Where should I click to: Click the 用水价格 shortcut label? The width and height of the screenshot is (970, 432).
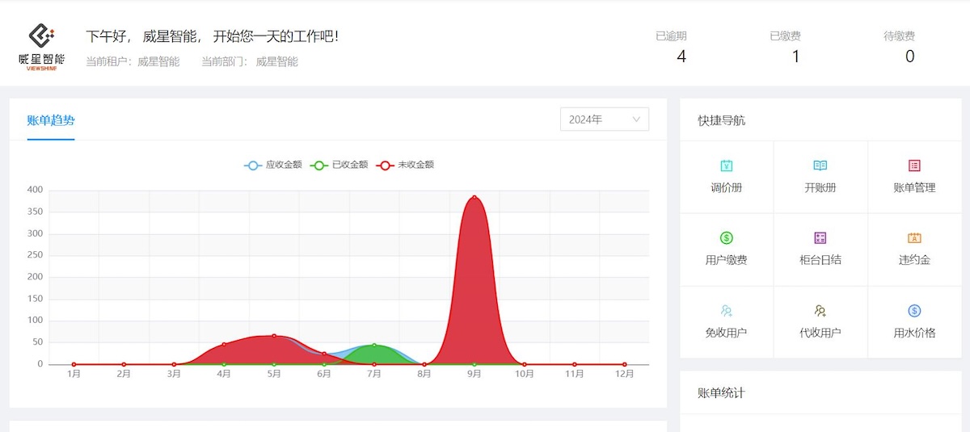(914, 333)
